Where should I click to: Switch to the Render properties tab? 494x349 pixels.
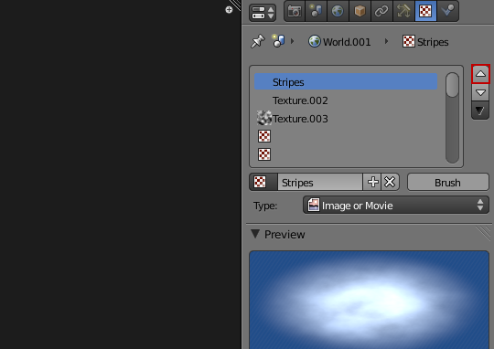tap(295, 11)
